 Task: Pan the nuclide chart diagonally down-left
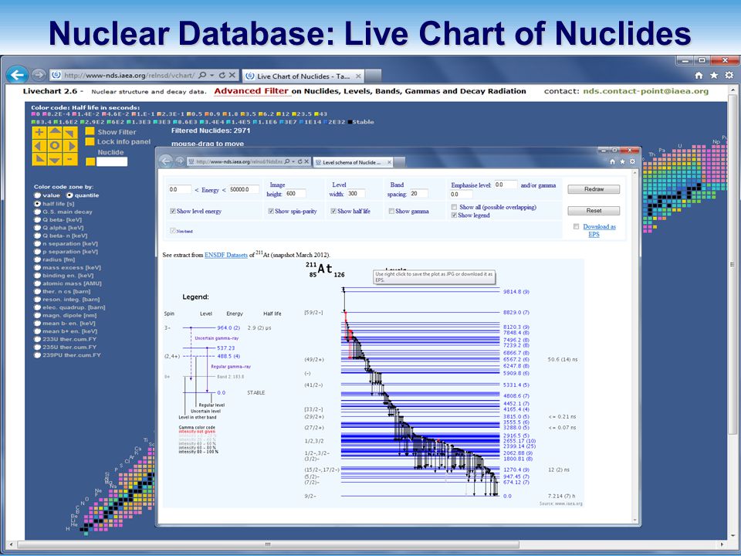point(39,159)
